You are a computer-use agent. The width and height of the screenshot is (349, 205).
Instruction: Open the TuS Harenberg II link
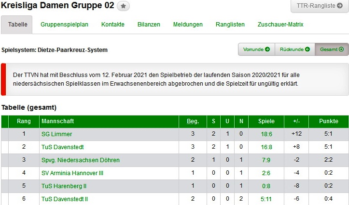pyautogui.click(x=64, y=186)
